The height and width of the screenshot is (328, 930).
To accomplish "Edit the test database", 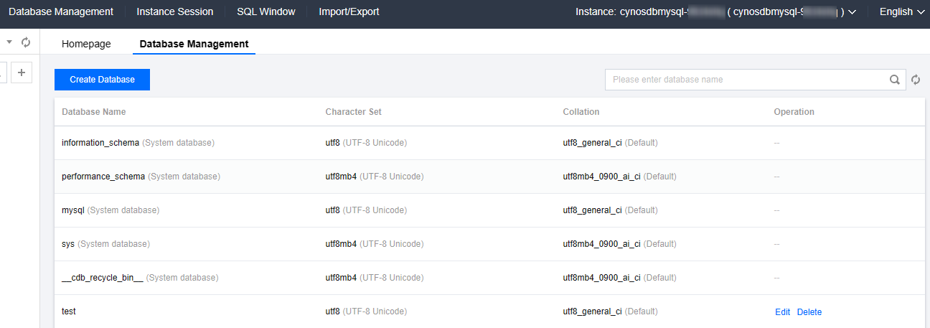I will point(782,312).
